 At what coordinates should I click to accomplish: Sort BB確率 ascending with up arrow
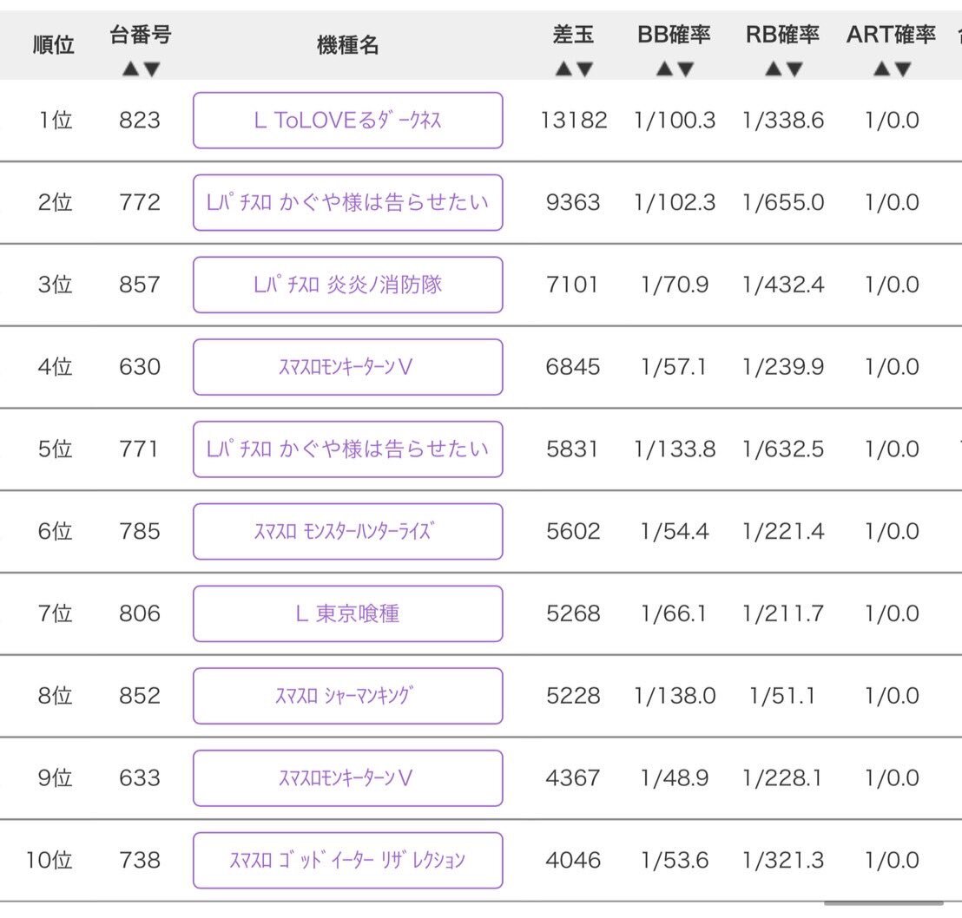tap(664, 69)
